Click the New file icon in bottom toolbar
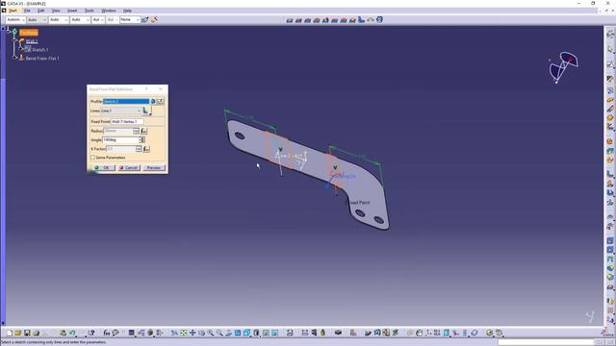Image resolution: width=616 pixels, height=346 pixels. click(10, 333)
